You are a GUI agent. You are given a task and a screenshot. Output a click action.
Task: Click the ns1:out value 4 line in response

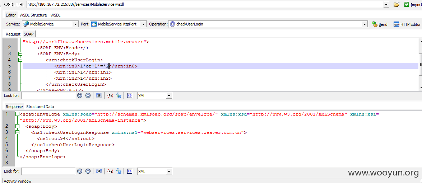point(66,139)
